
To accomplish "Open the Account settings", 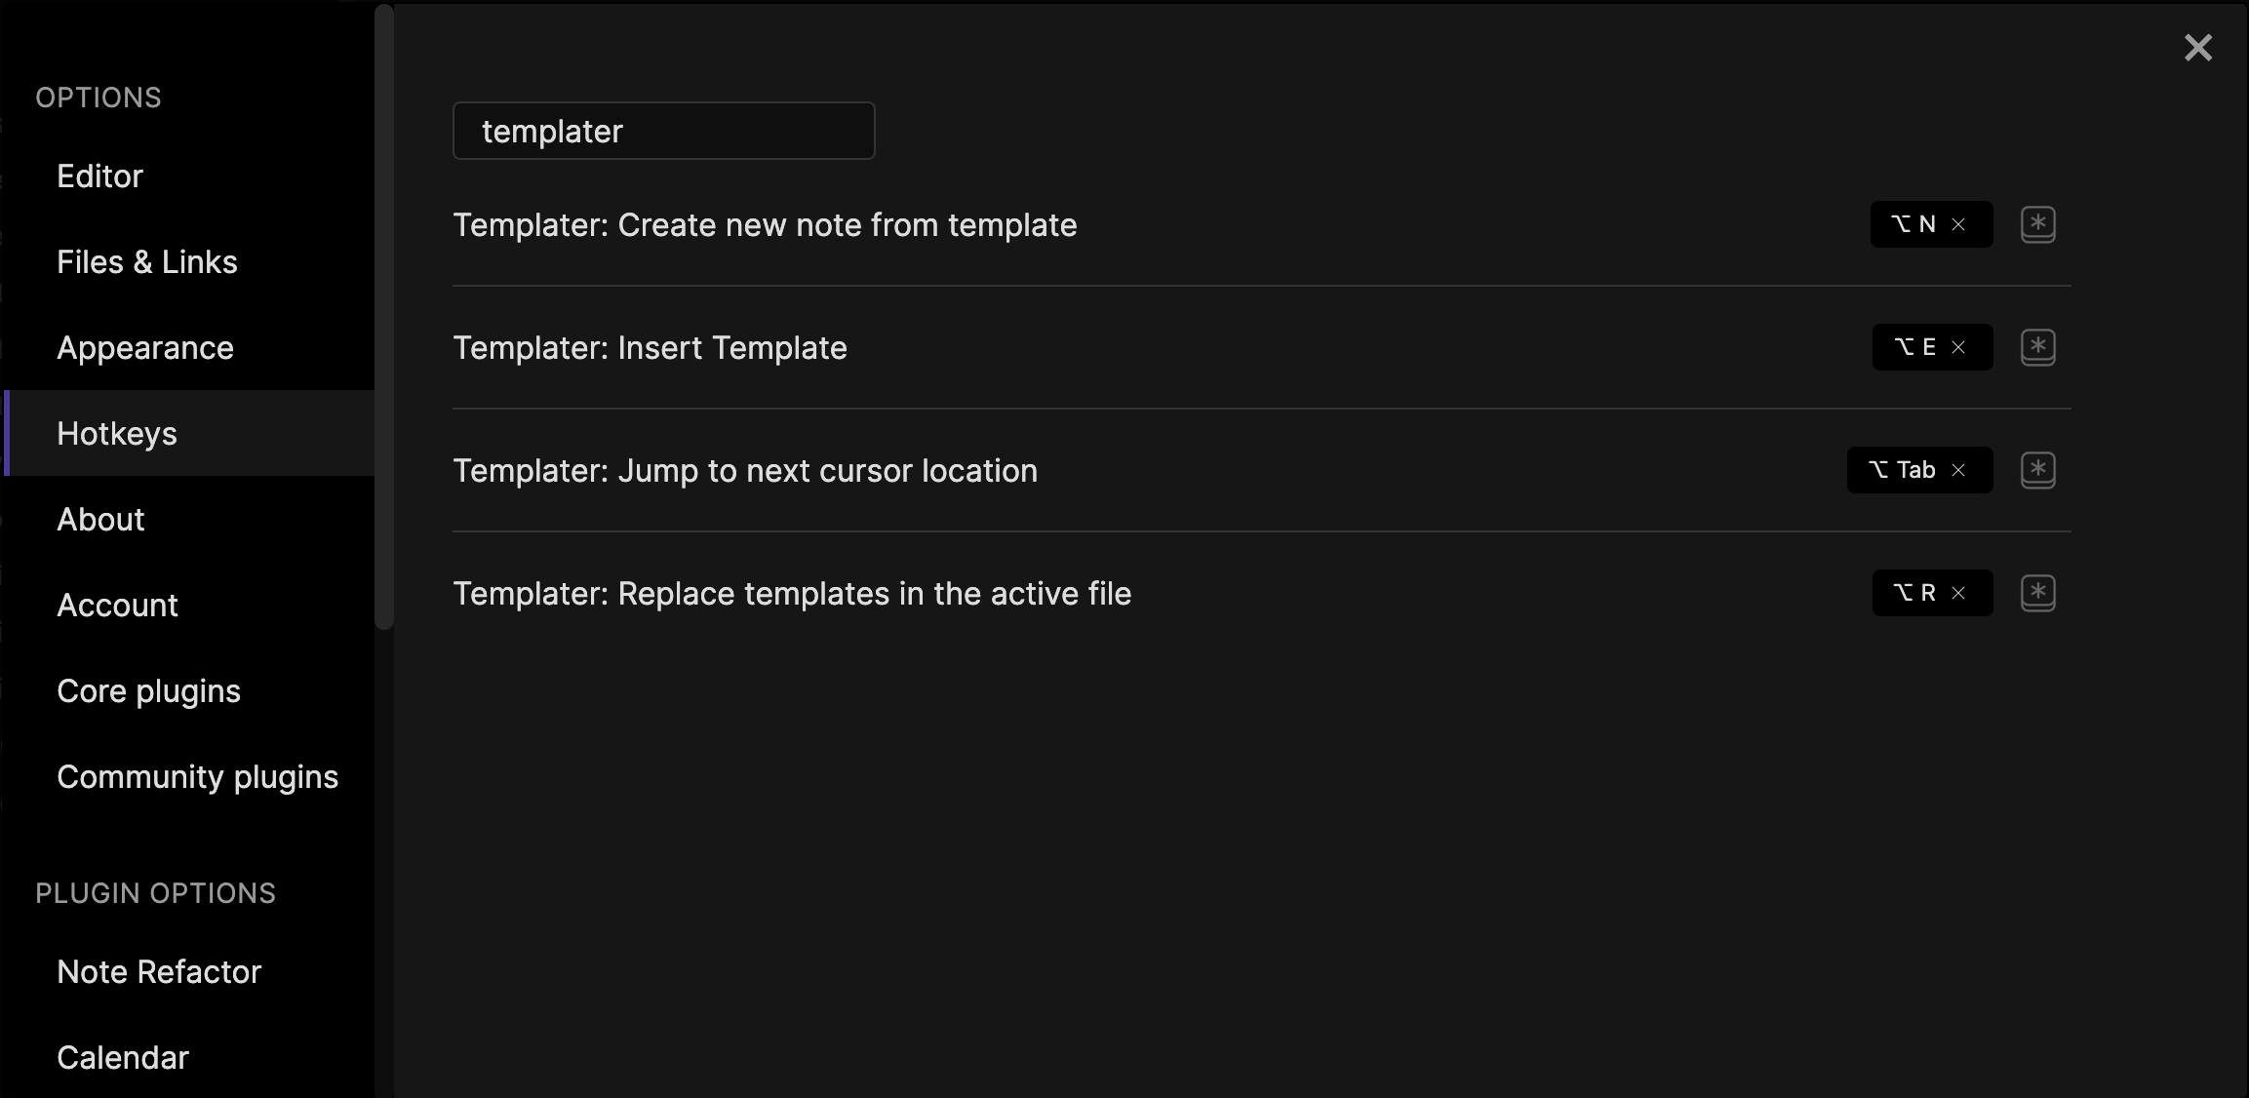I will [117, 605].
